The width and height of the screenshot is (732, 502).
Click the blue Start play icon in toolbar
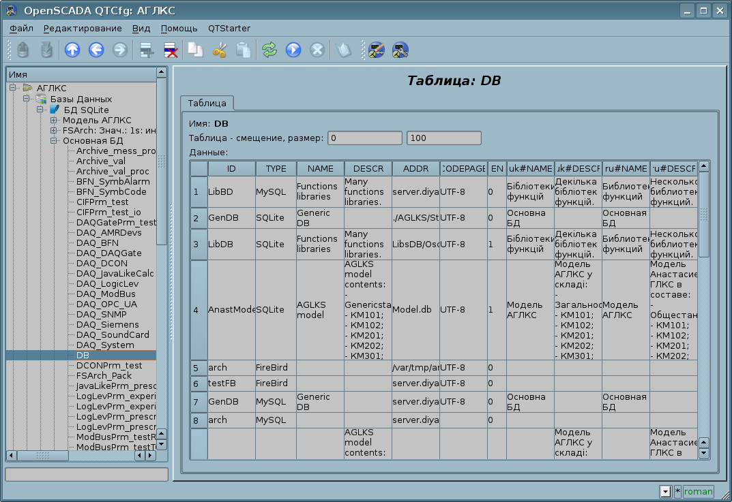[293, 50]
